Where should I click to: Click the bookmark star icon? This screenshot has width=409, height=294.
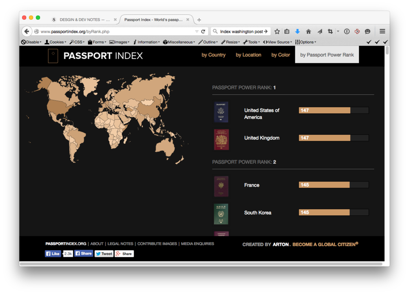[277, 31]
